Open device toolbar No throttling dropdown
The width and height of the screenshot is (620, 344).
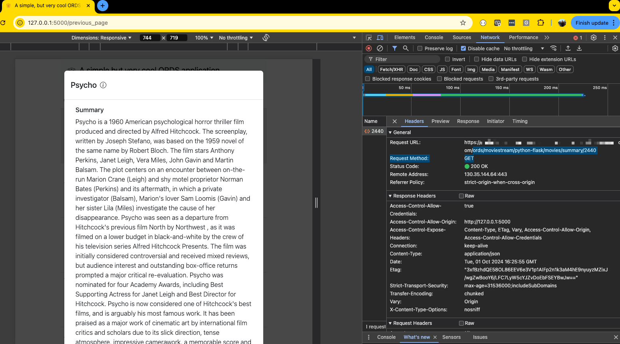(x=236, y=38)
